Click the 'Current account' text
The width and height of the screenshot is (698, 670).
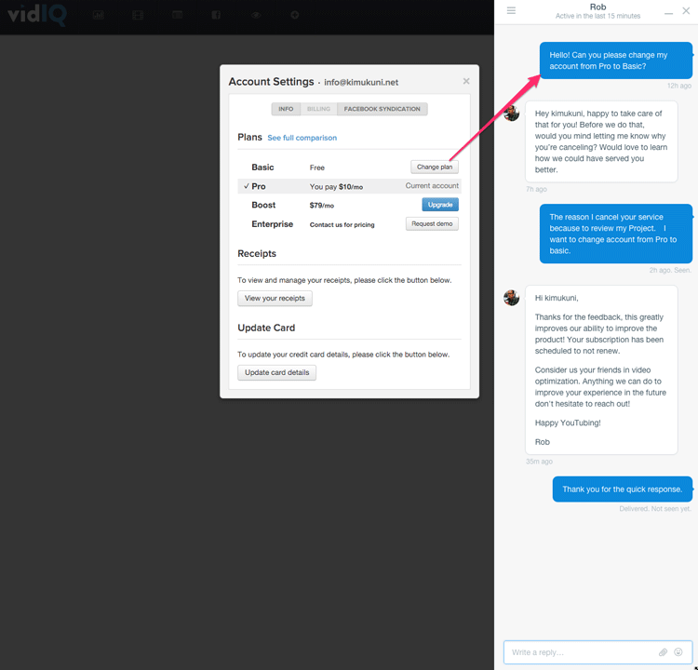pos(432,185)
